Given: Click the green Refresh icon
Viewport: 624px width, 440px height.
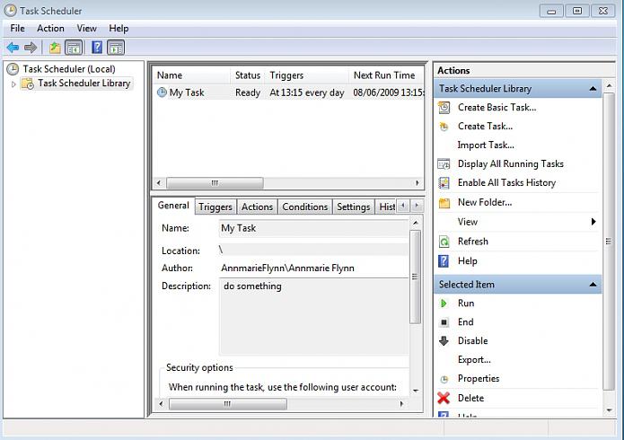Looking at the screenshot, I should [444, 242].
